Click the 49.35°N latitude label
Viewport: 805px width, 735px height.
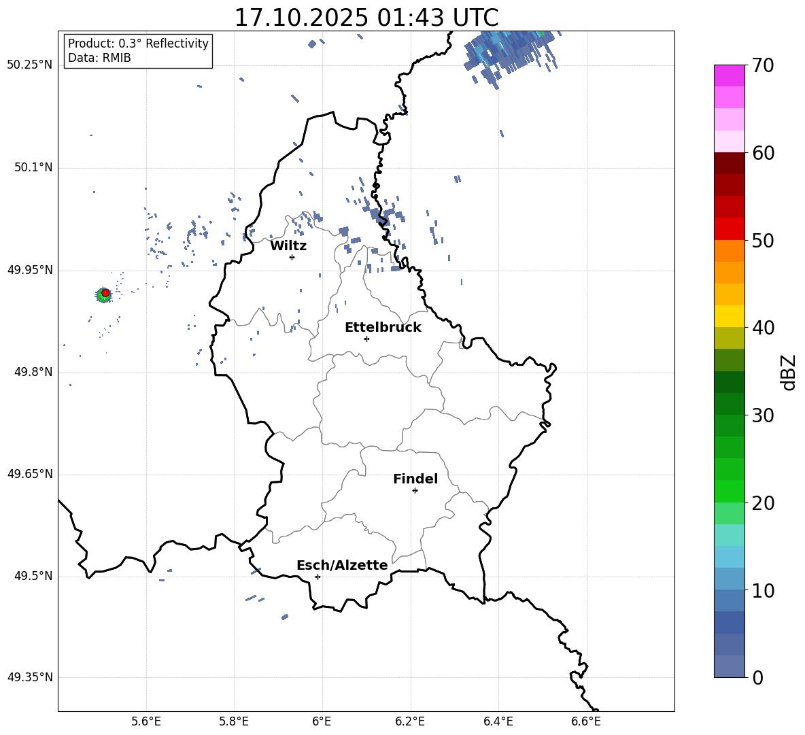click(30, 677)
